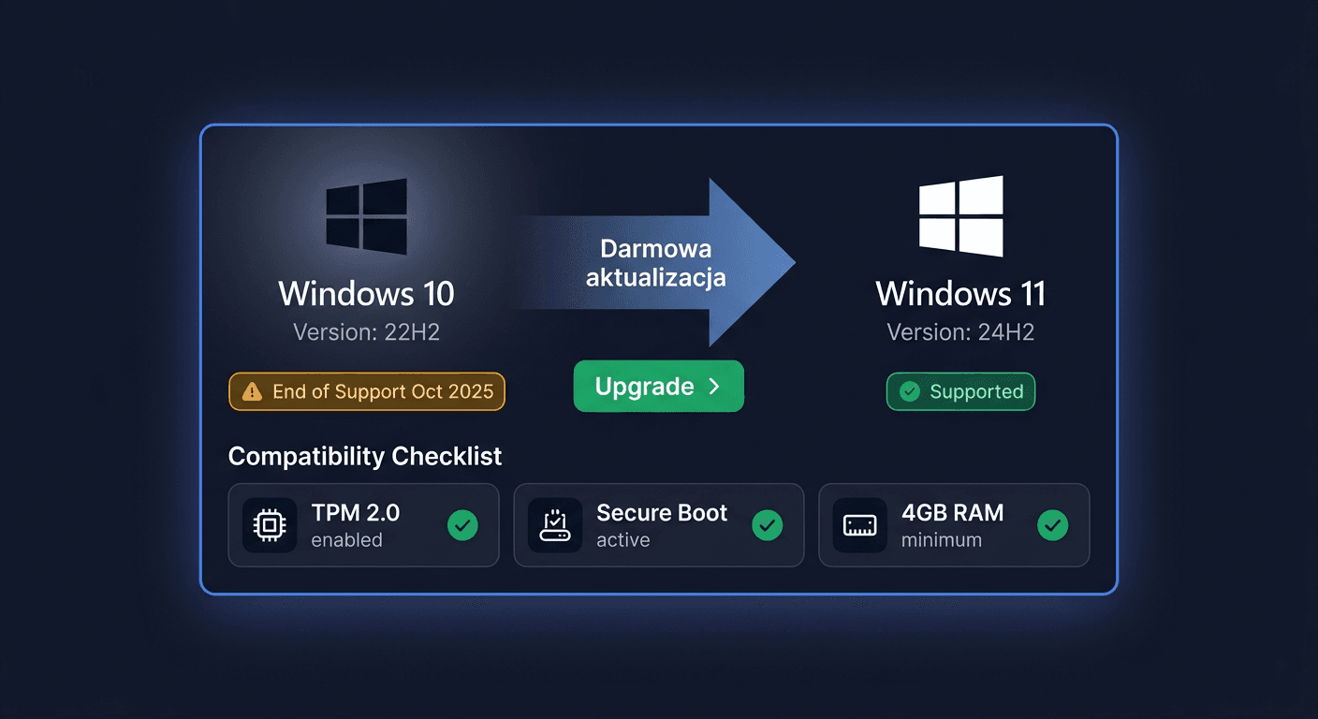Click the green checkmark in Supported badge
The width and height of the screenshot is (1318, 719).
908,391
